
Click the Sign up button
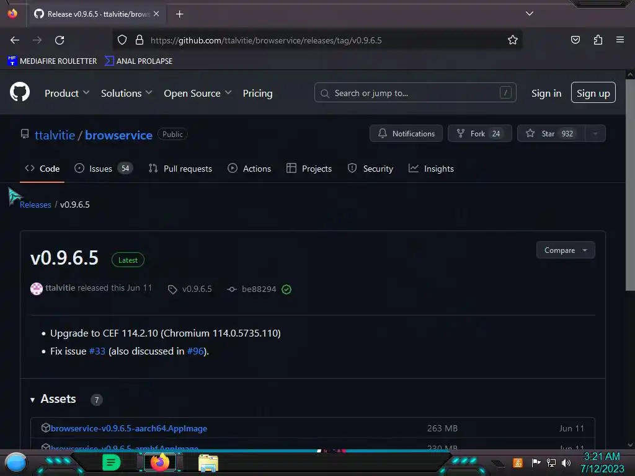593,93
